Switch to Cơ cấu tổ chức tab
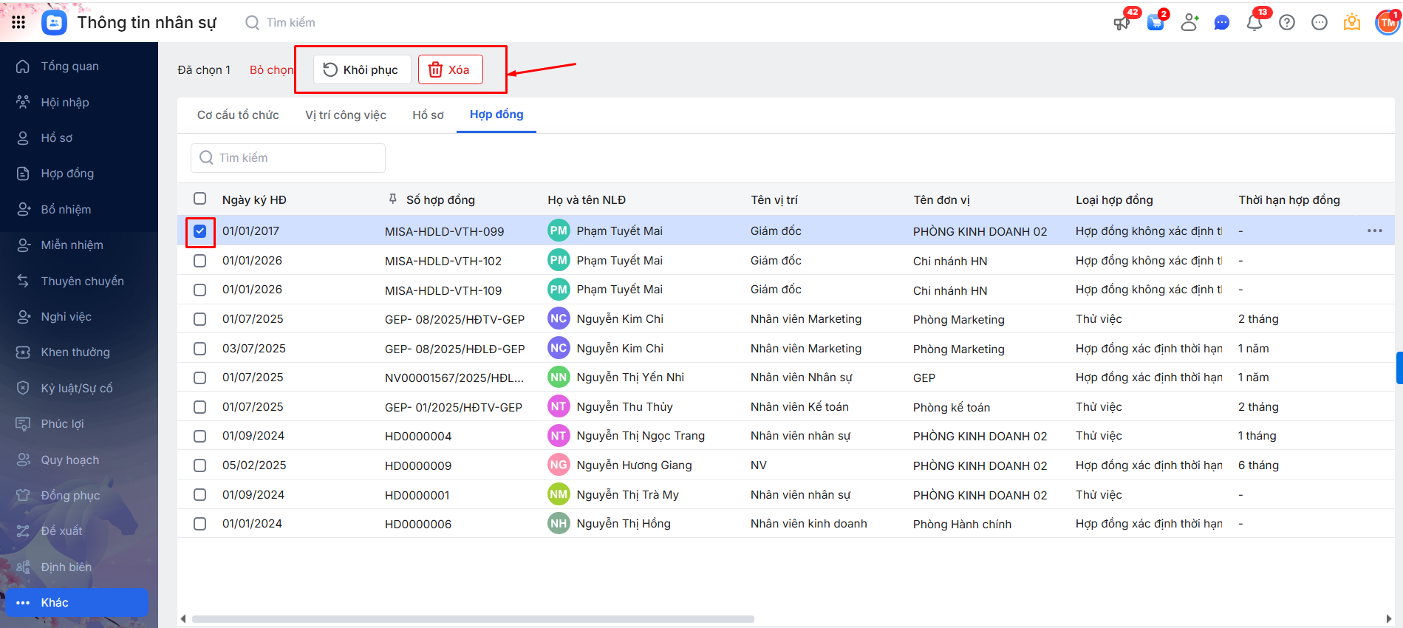1403x628 pixels. tap(238, 115)
